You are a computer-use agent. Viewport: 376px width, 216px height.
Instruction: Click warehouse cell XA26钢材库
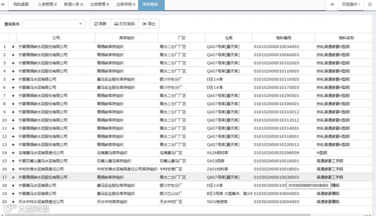pyautogui.click(x=229, y=153)
